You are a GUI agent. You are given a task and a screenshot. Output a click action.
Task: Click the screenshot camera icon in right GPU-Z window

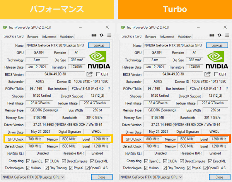tap(212, 35)
